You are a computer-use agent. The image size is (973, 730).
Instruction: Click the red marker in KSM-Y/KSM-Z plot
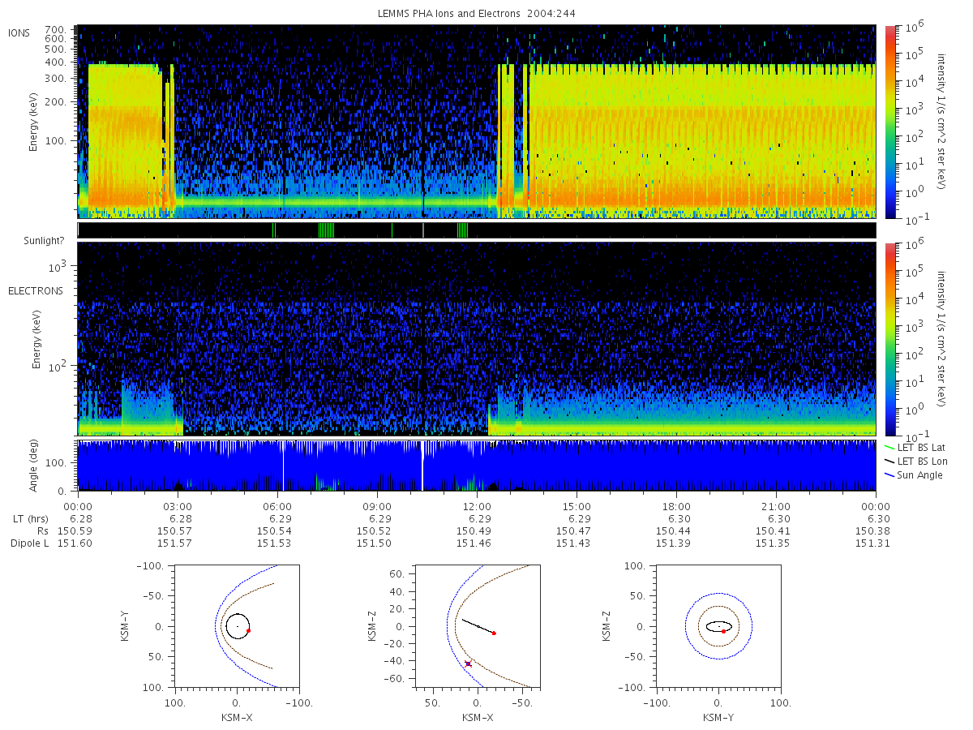click(723, 631)
